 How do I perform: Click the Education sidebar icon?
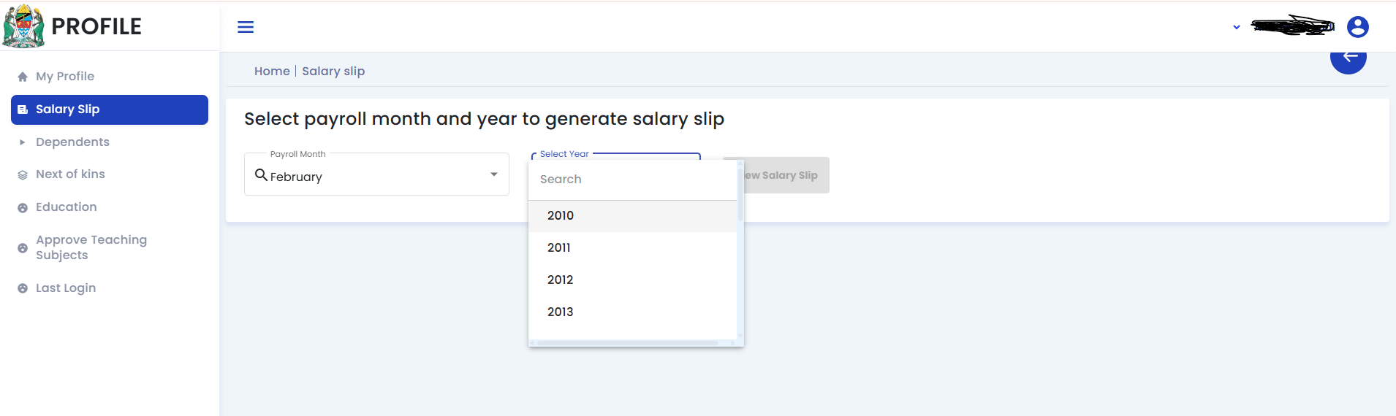23,208
